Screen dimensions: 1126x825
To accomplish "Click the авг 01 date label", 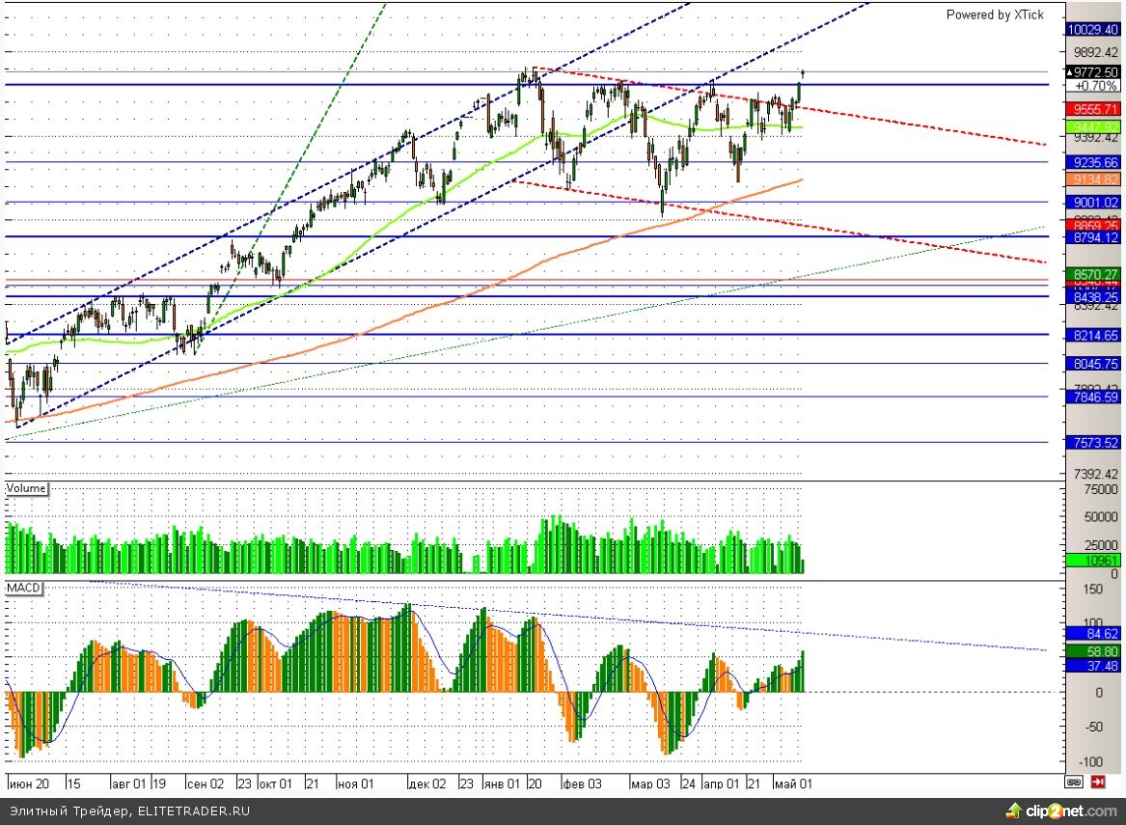I will pos(129,784).
